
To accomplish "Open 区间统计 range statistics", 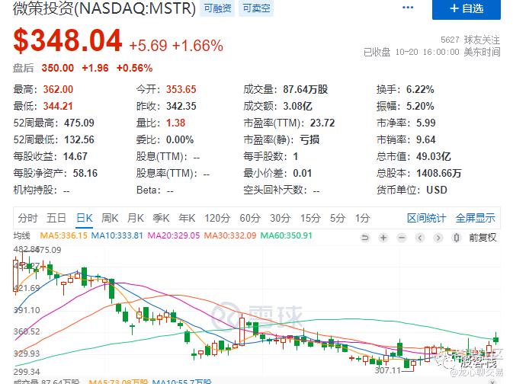I will (426, 218).
